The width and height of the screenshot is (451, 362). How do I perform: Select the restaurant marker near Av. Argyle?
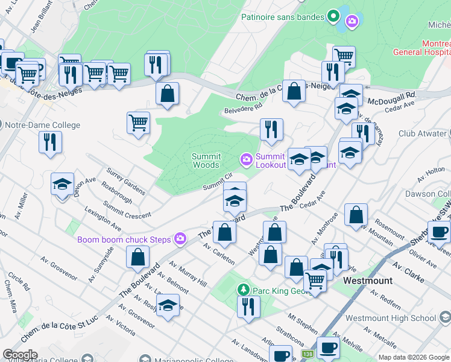[x=336, y=261]
